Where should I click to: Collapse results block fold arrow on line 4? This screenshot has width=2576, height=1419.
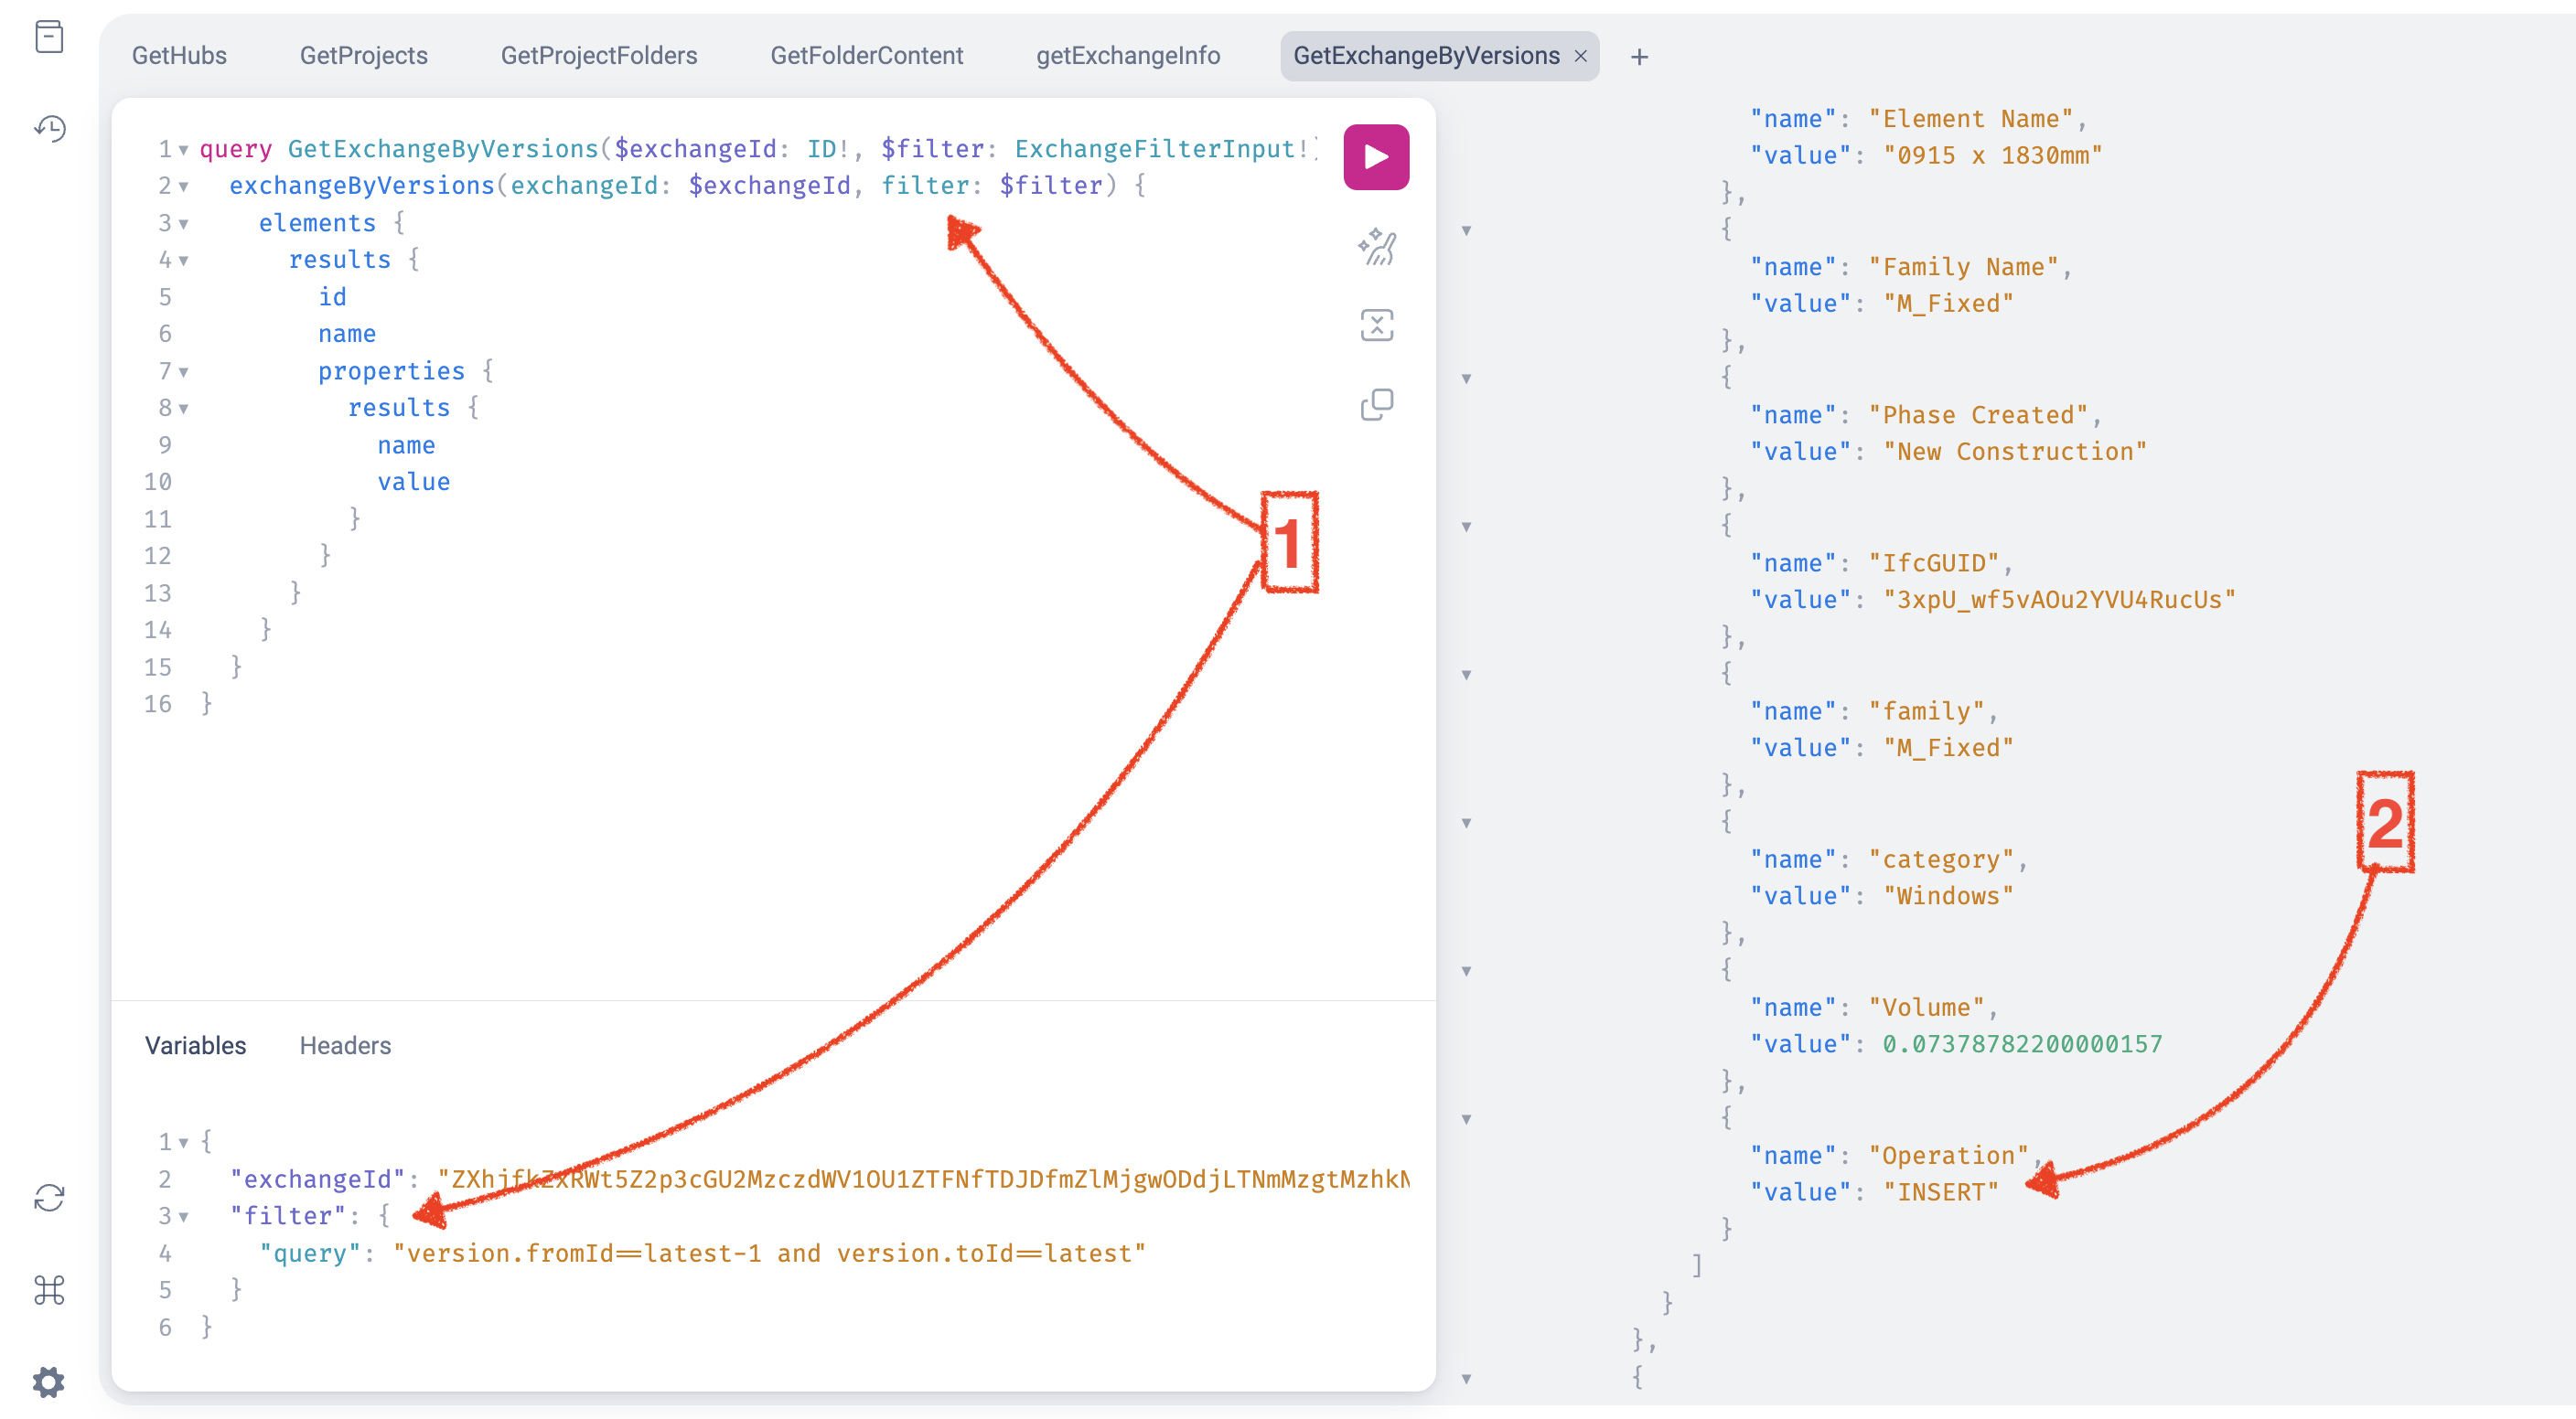pyautogui.click(x=184, y=261)
